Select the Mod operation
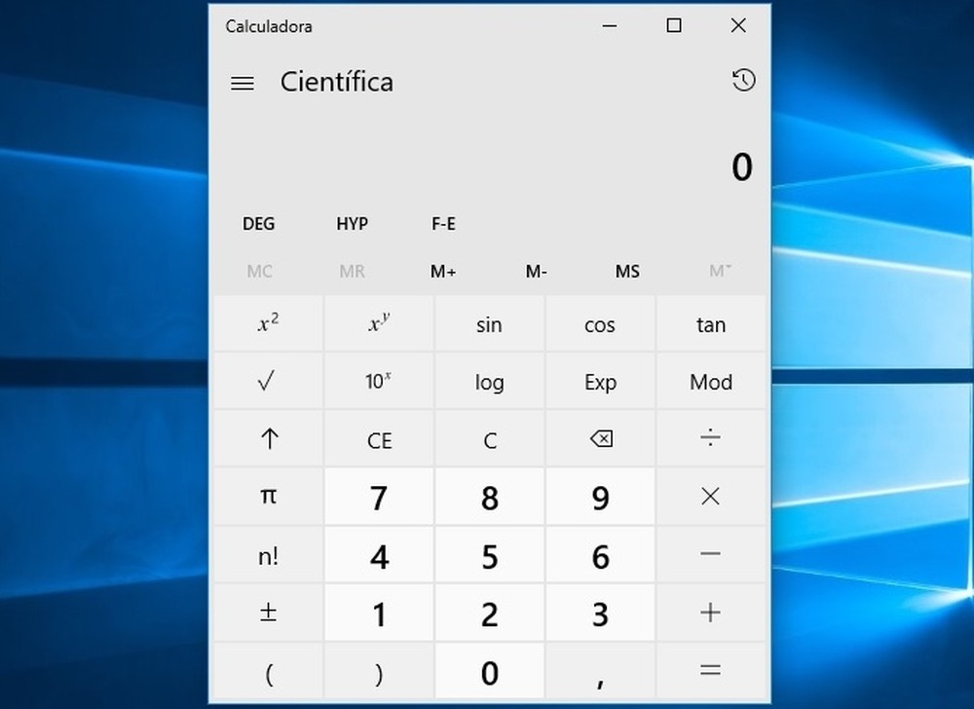Viewport: 974px width, 709px height. coord(711,382)
